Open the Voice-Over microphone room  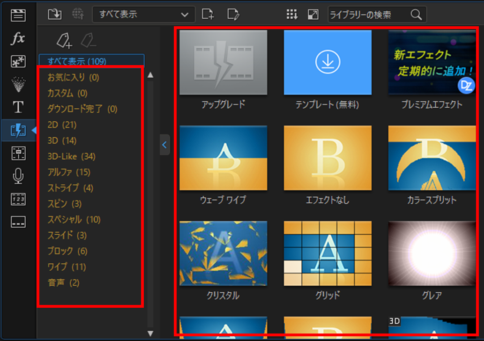18,176
